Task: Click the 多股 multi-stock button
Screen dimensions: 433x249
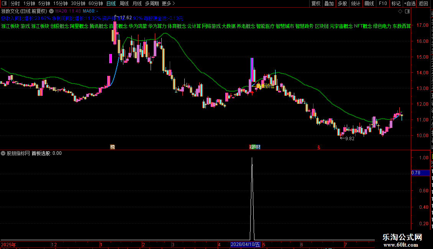Action: 343,3
